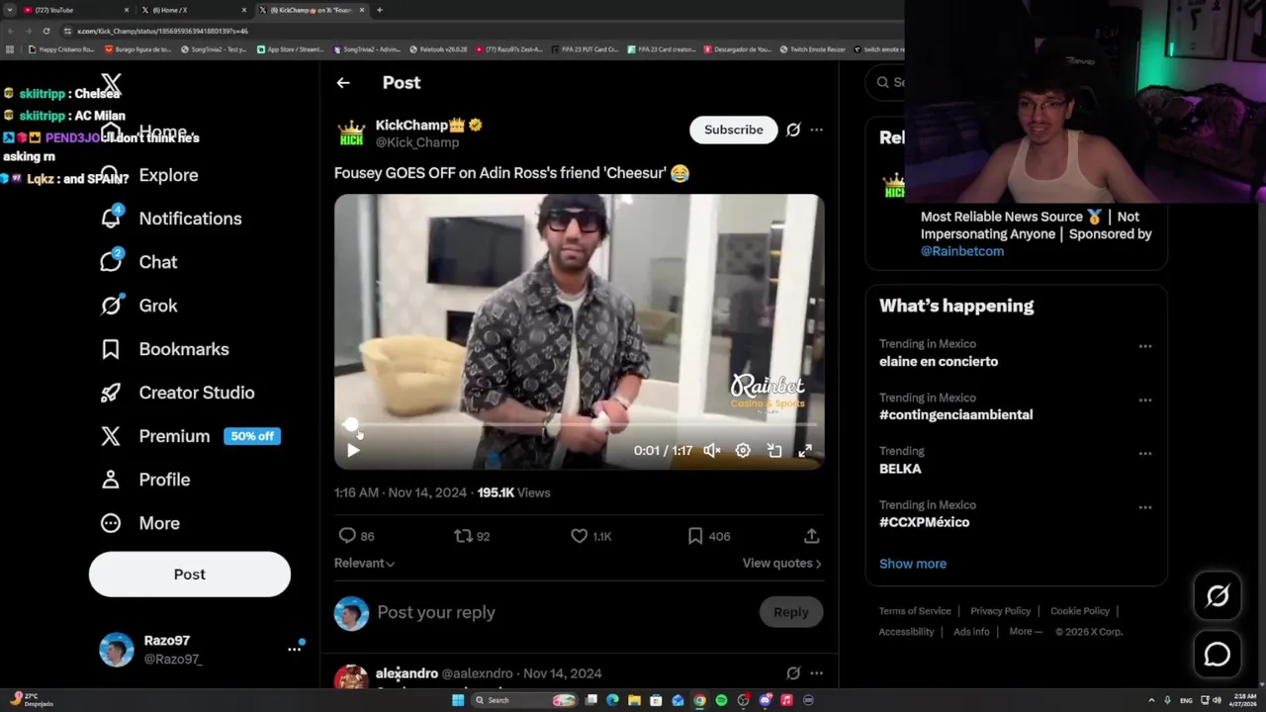Image resolution: width=1266 pixels, height=712 pixels.
Task: Like the post with 1.1K likes
Action: click(x=579, y=536)
